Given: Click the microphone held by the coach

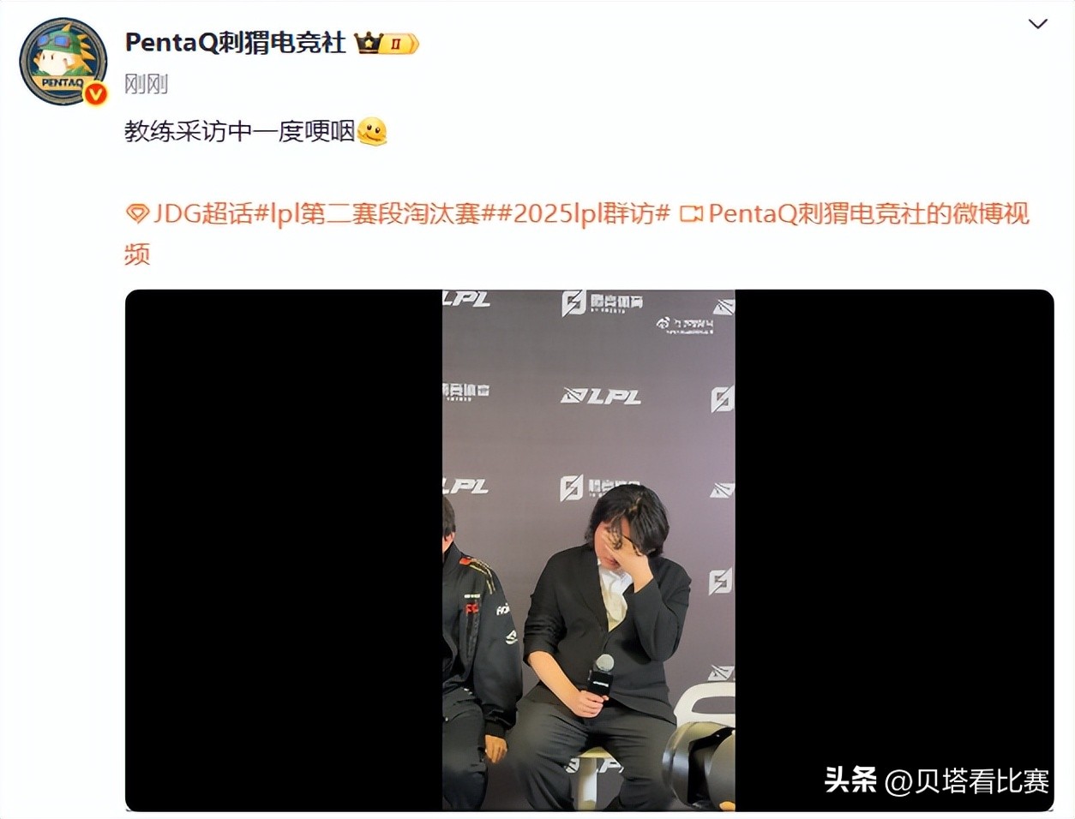Looking at the screenshot, I should [x=601, y=675].
